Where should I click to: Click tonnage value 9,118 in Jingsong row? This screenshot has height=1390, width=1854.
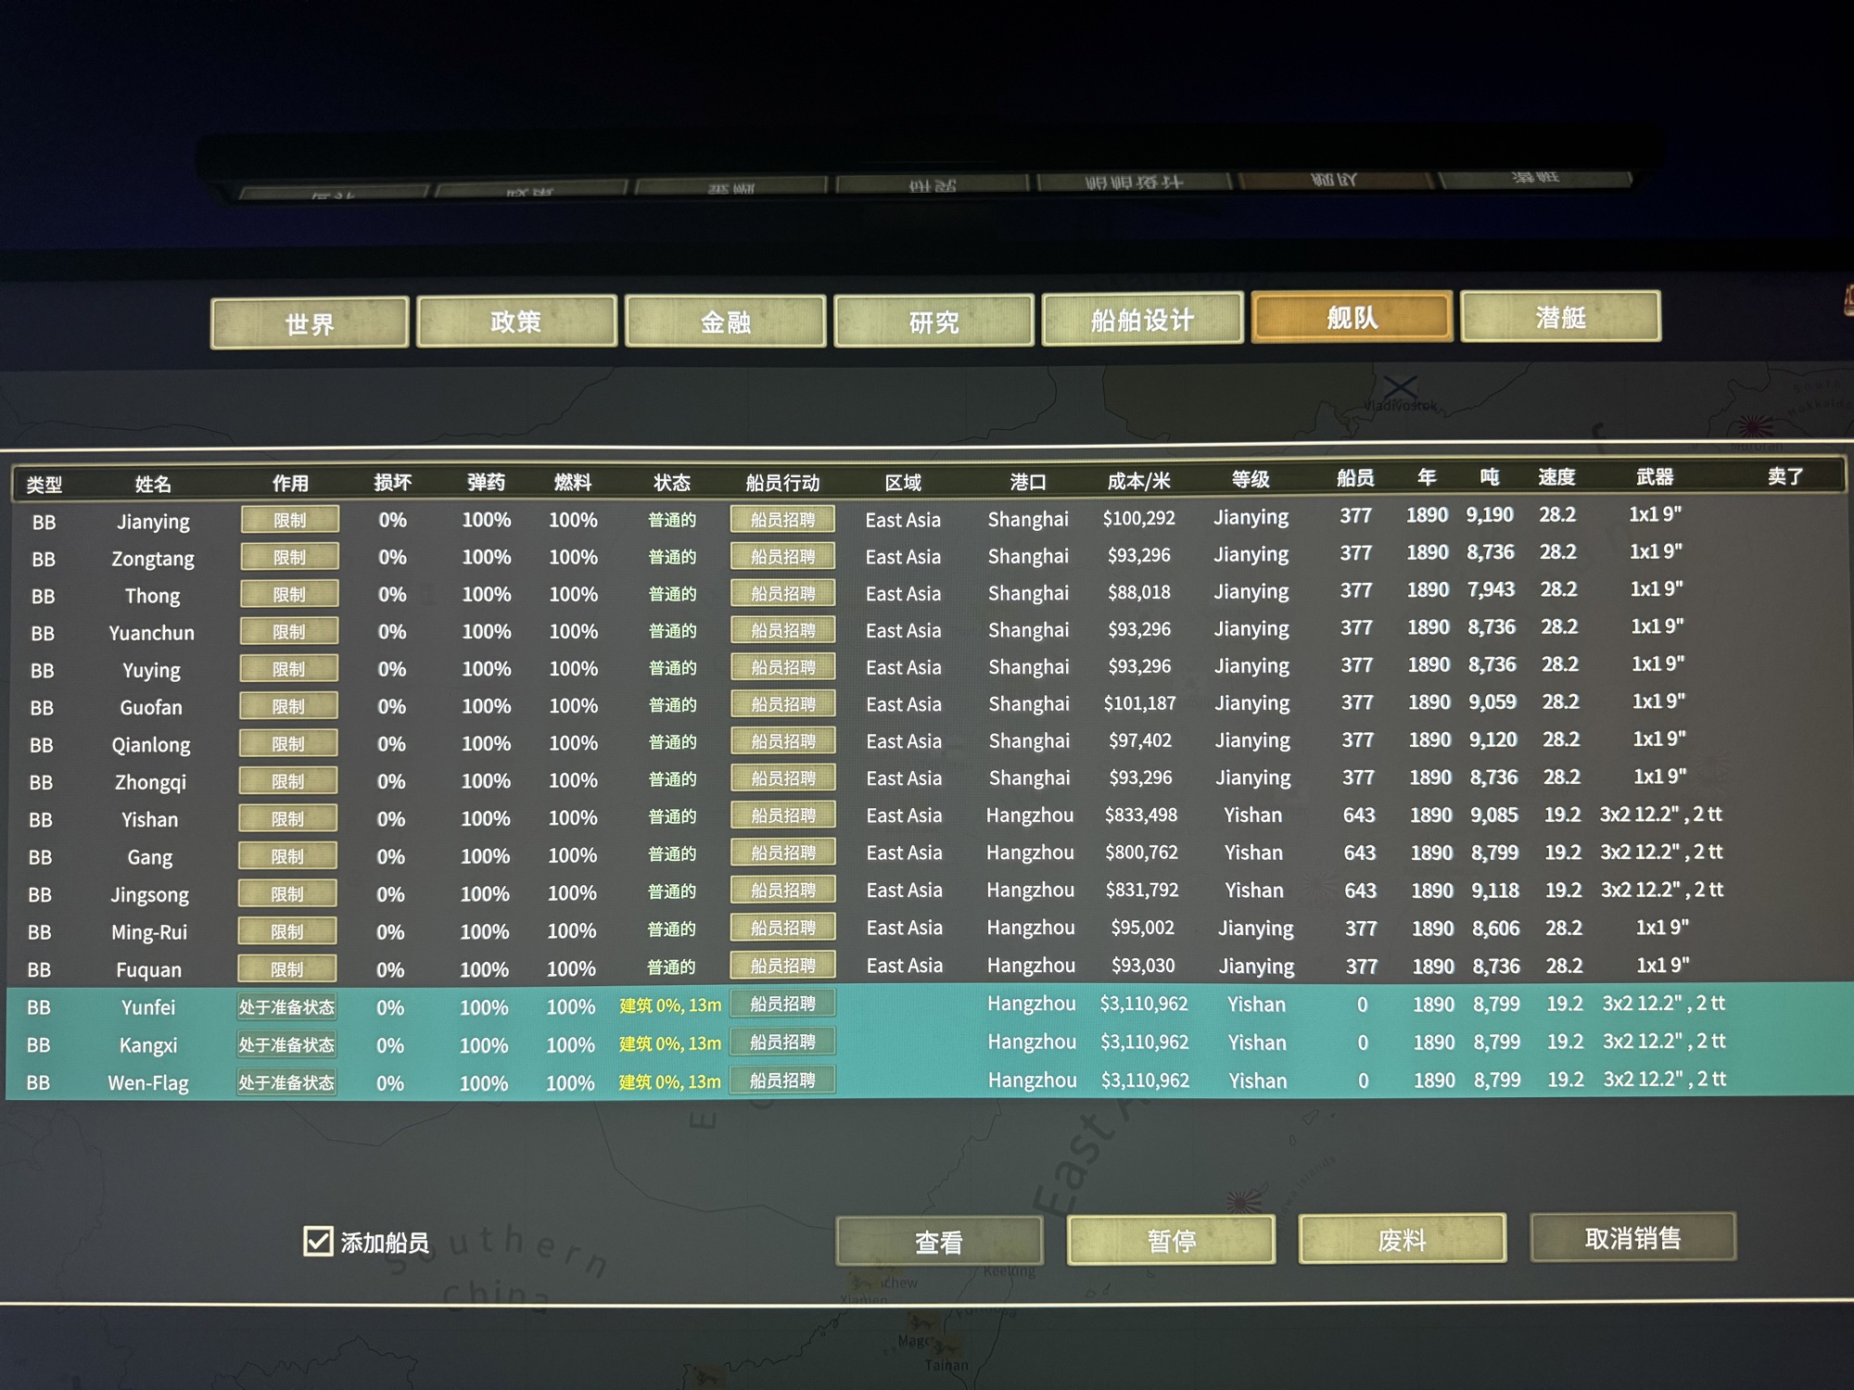[1495, 891]
